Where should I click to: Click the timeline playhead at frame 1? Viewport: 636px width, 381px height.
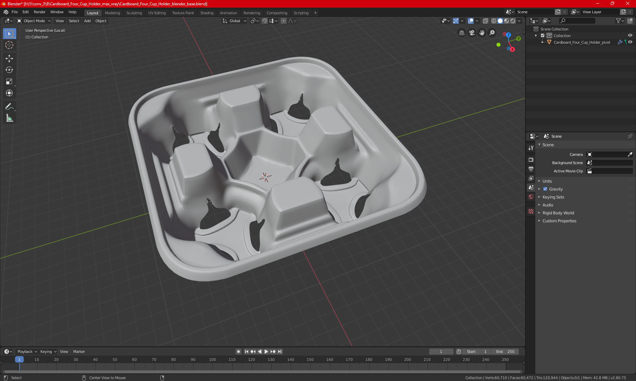[x=19, y=360]
